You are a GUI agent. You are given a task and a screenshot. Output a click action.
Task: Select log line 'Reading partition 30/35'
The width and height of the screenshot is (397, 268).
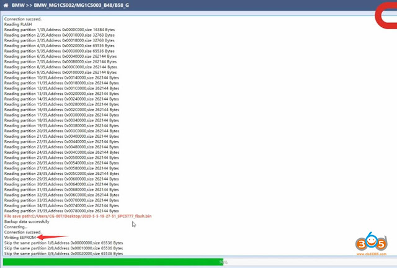[x=61, y=184]
